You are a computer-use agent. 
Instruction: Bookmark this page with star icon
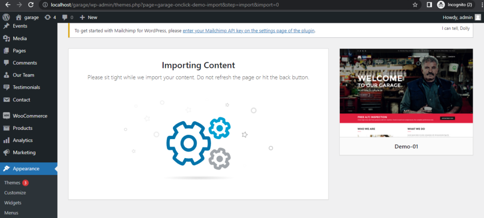415,5
